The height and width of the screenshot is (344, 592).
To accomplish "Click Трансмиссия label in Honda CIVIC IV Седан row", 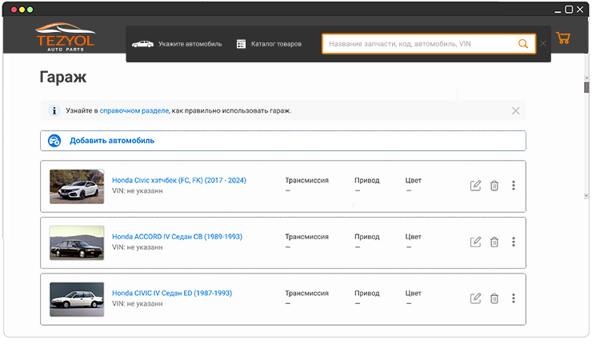I will click(x=306, y=293).
